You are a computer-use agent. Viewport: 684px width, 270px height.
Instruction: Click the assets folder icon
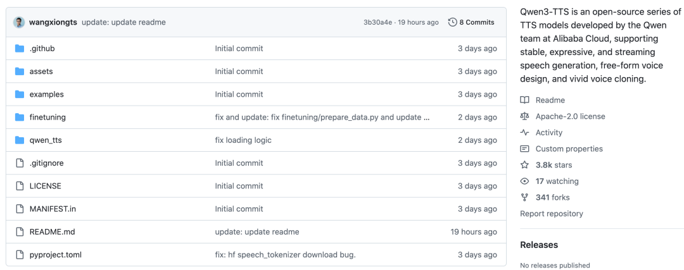coord(19,71)
